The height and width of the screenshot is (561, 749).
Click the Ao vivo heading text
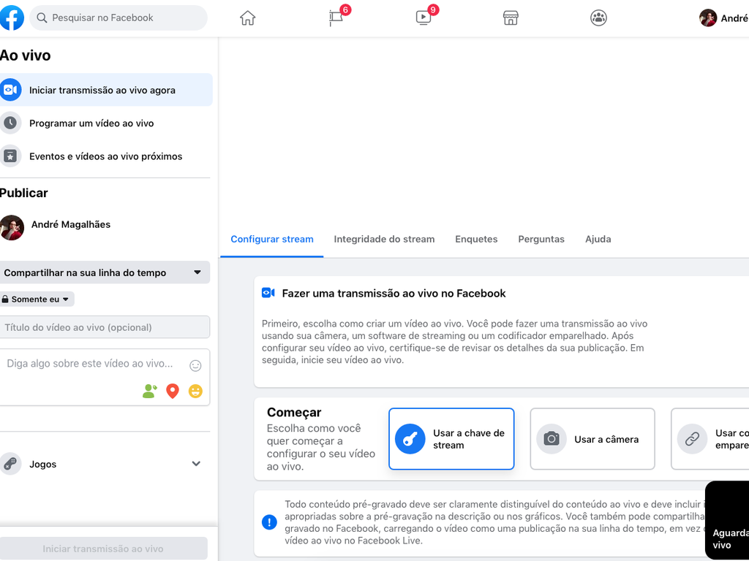coord(25,56)
